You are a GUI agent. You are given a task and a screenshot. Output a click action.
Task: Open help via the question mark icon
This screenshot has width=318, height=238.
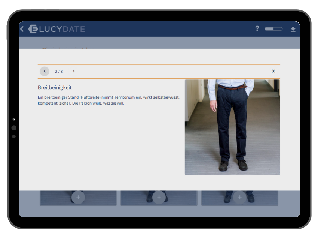tap(257, 29)
